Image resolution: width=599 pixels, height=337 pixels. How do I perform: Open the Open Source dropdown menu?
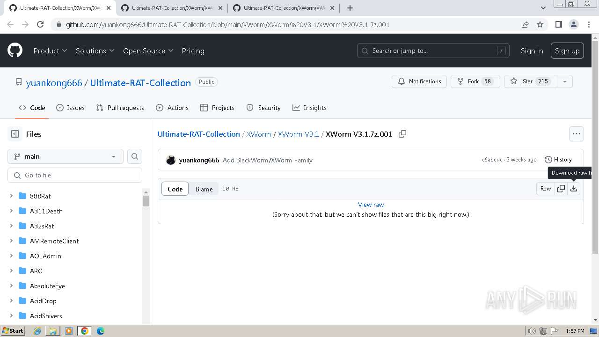(x=148, y=51)
